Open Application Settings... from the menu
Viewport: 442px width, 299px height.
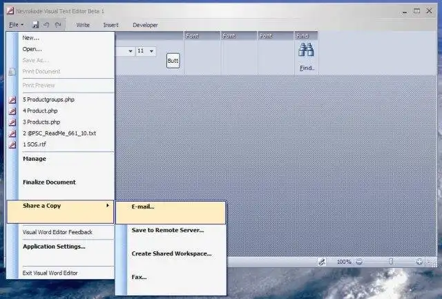[x=66, y=252]
